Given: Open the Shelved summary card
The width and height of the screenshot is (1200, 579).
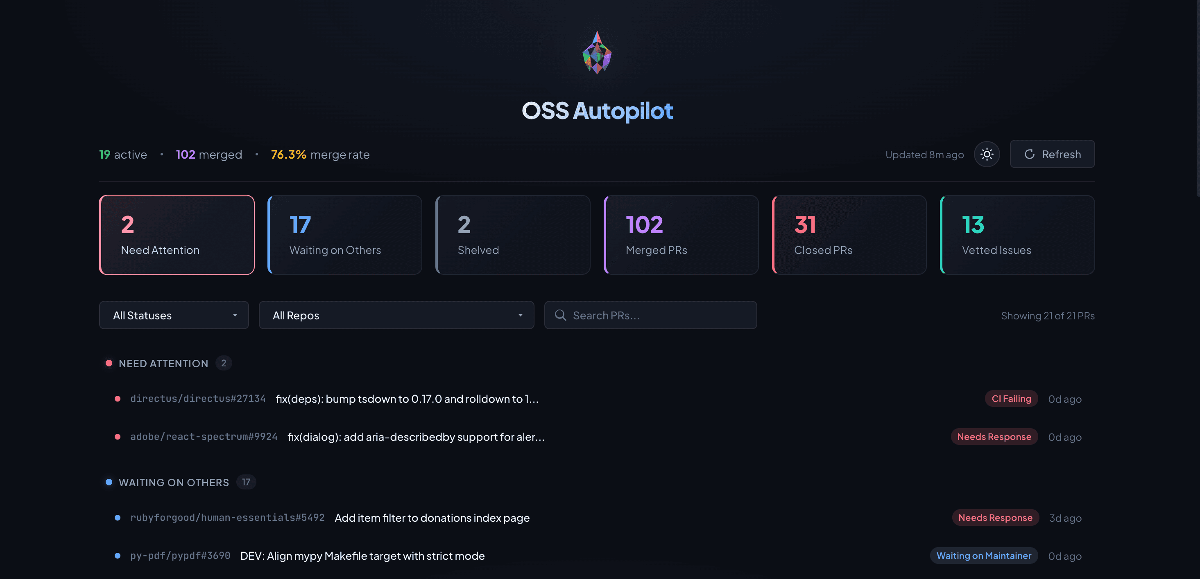Looking at the screenshot, I should [513, 235].
